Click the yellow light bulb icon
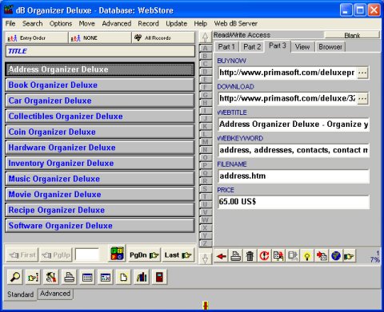384x312 pixels. pos(307,256)
